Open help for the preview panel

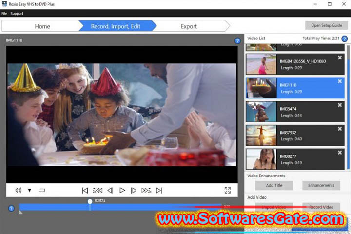tap(237, 41)
